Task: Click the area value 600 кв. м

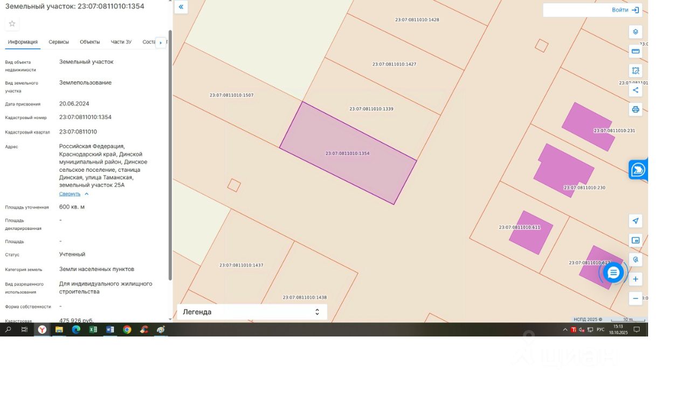Action: point(72,207)
